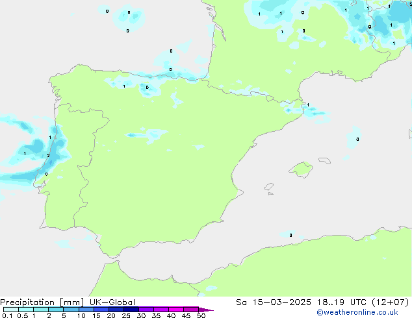Image resolution: width=412 pixels, height=318 pixels.
Task: Click the '2' value on Portugal's coast
Action: click(48, 156)
